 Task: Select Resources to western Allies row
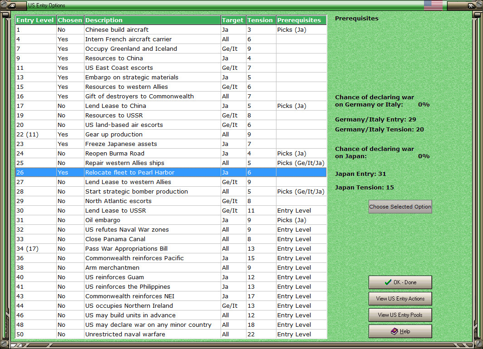tap(171, 87)
